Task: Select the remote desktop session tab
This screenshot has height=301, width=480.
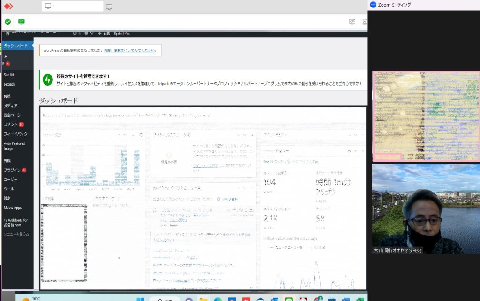Action: coord(72,7)
